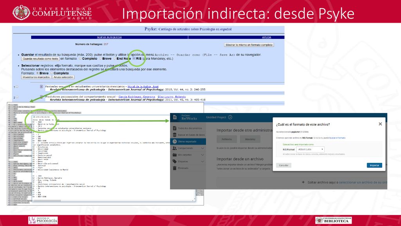Select RIS save format radio
Viewport: 401px width, 226px height.
point(134,58)
